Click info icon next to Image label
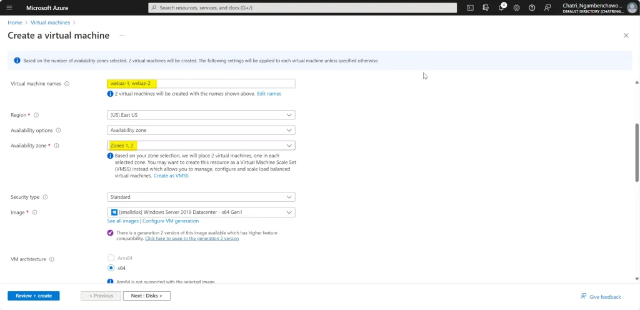The image size is (640, 310). [35, 212]
